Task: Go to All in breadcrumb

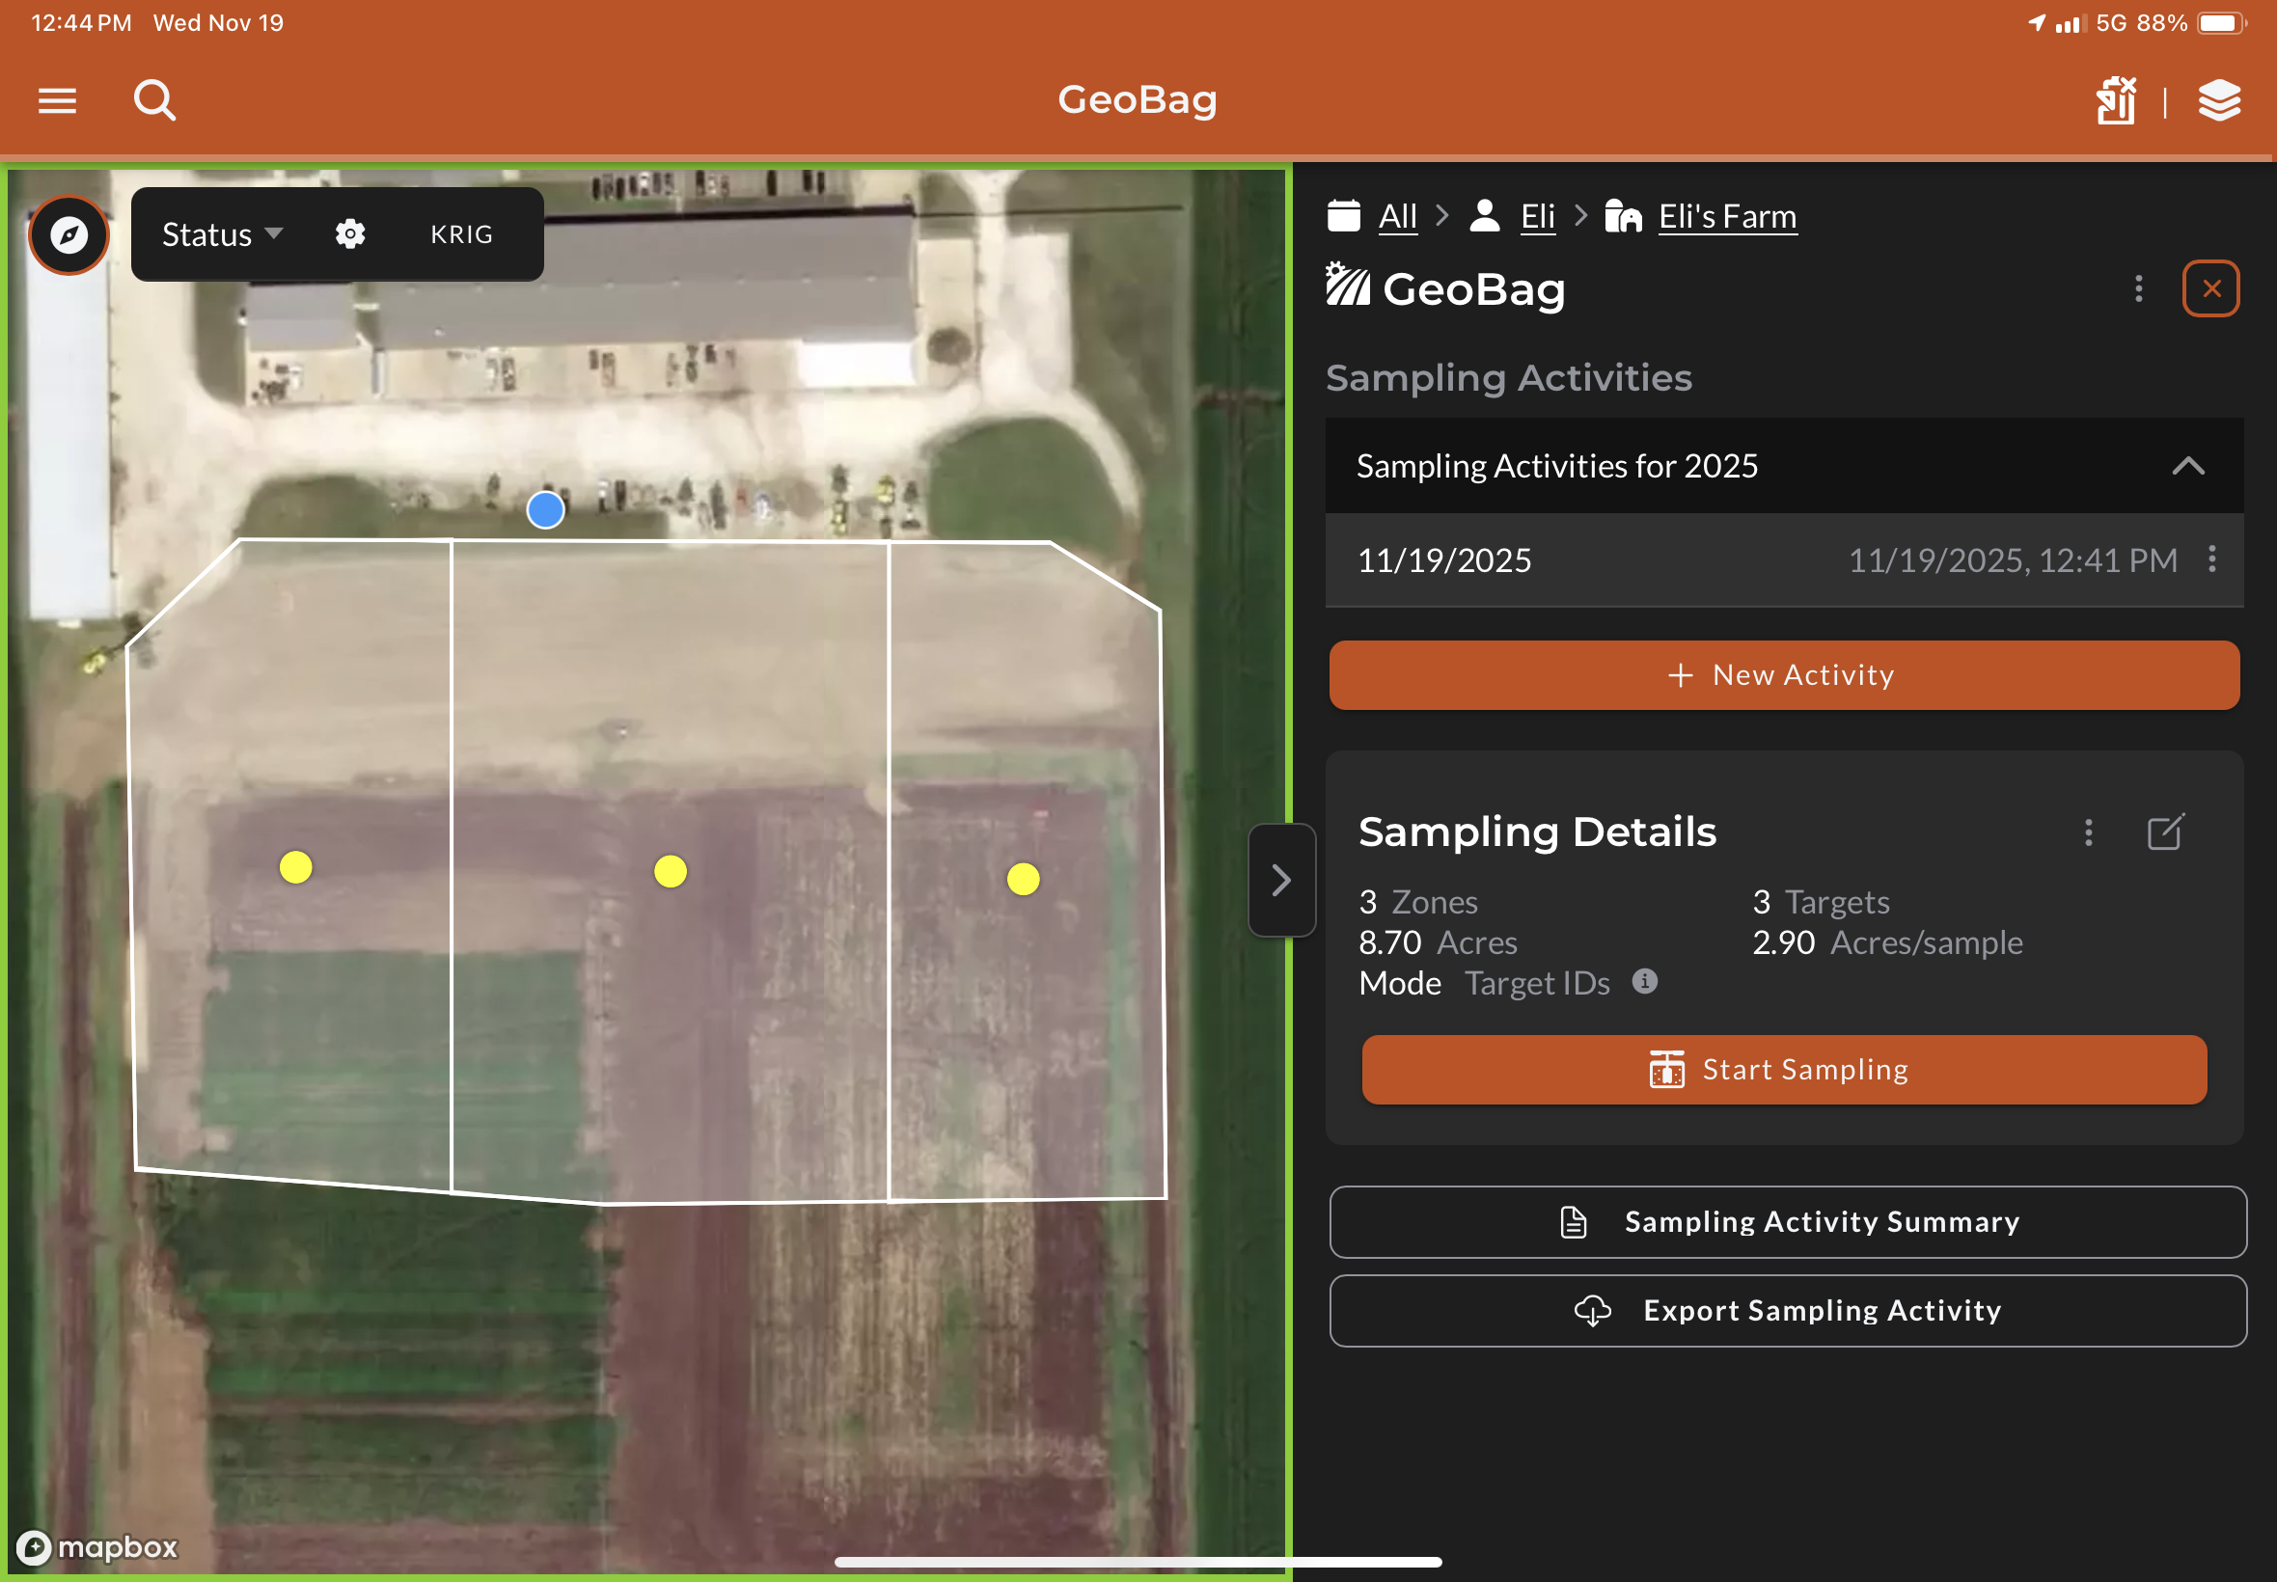Action: (x=1398, y=216)
